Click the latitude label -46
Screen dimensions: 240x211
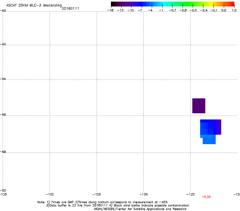tap(3, 115)
